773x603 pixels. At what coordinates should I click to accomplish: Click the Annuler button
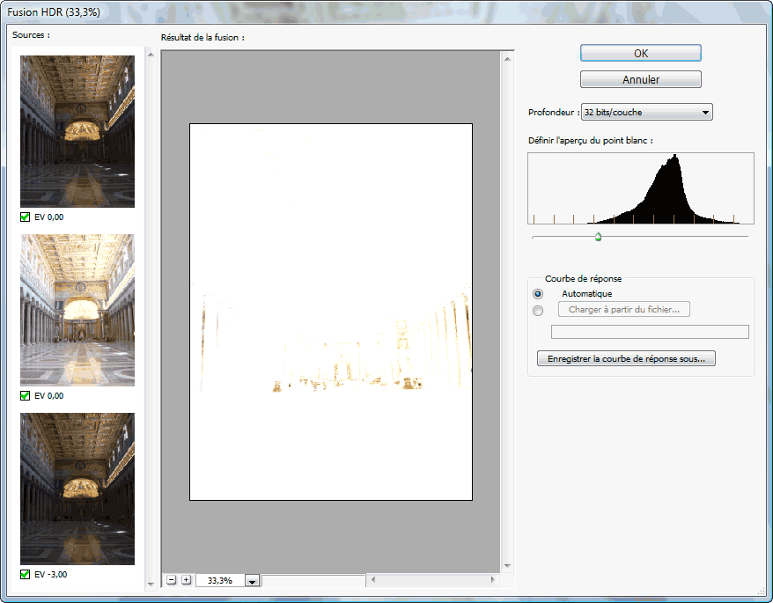point(640,79)
